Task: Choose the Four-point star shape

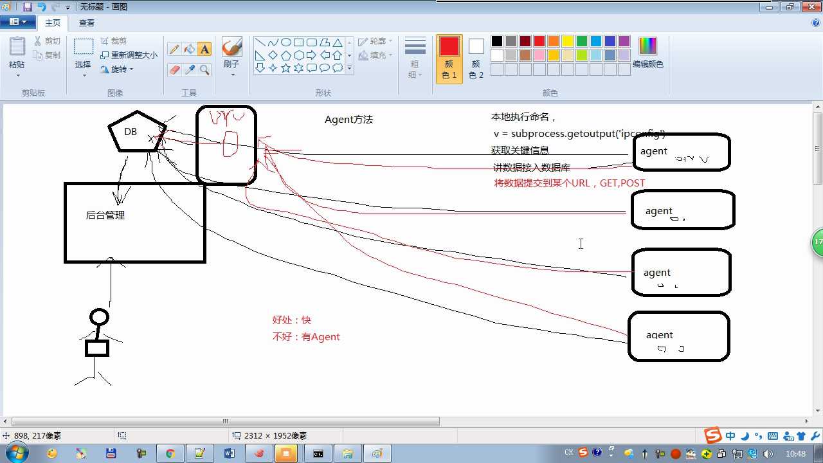Action: point(273,68)
